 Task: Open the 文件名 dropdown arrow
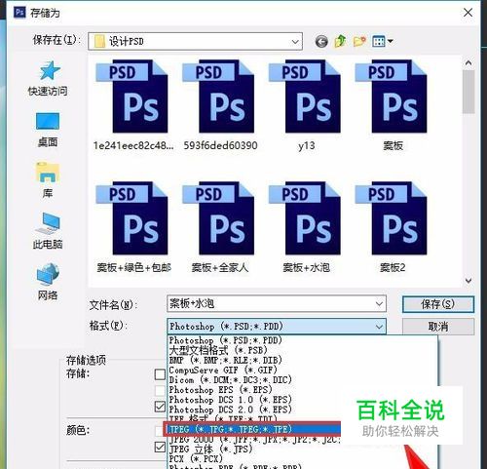[x=379, y=304]
